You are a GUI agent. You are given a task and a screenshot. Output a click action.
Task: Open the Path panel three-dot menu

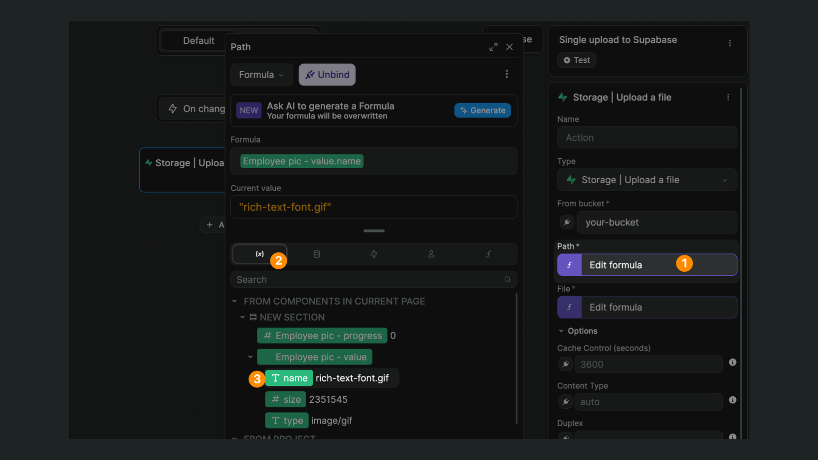click(x=507, y=74)
